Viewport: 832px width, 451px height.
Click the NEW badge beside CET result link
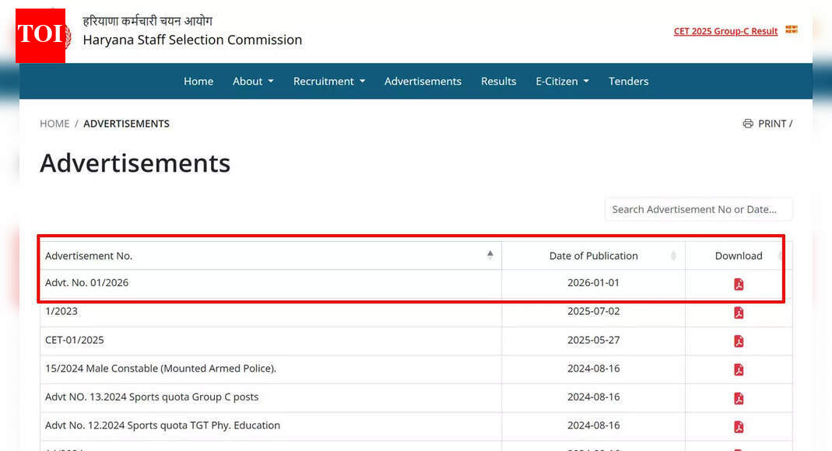(x=792, y=29)
